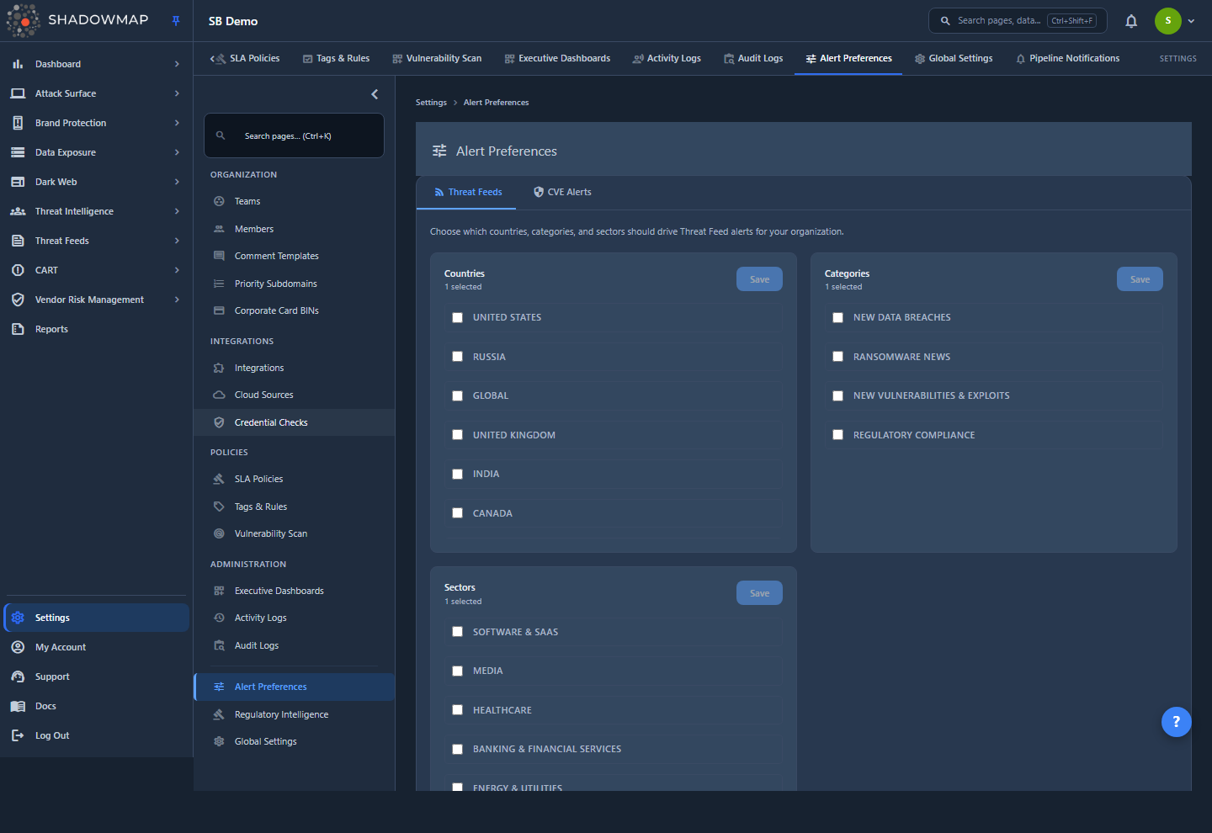Click the Regulatory Intelligence gavel icon
1212x833 pixels.
pos(219,714)
